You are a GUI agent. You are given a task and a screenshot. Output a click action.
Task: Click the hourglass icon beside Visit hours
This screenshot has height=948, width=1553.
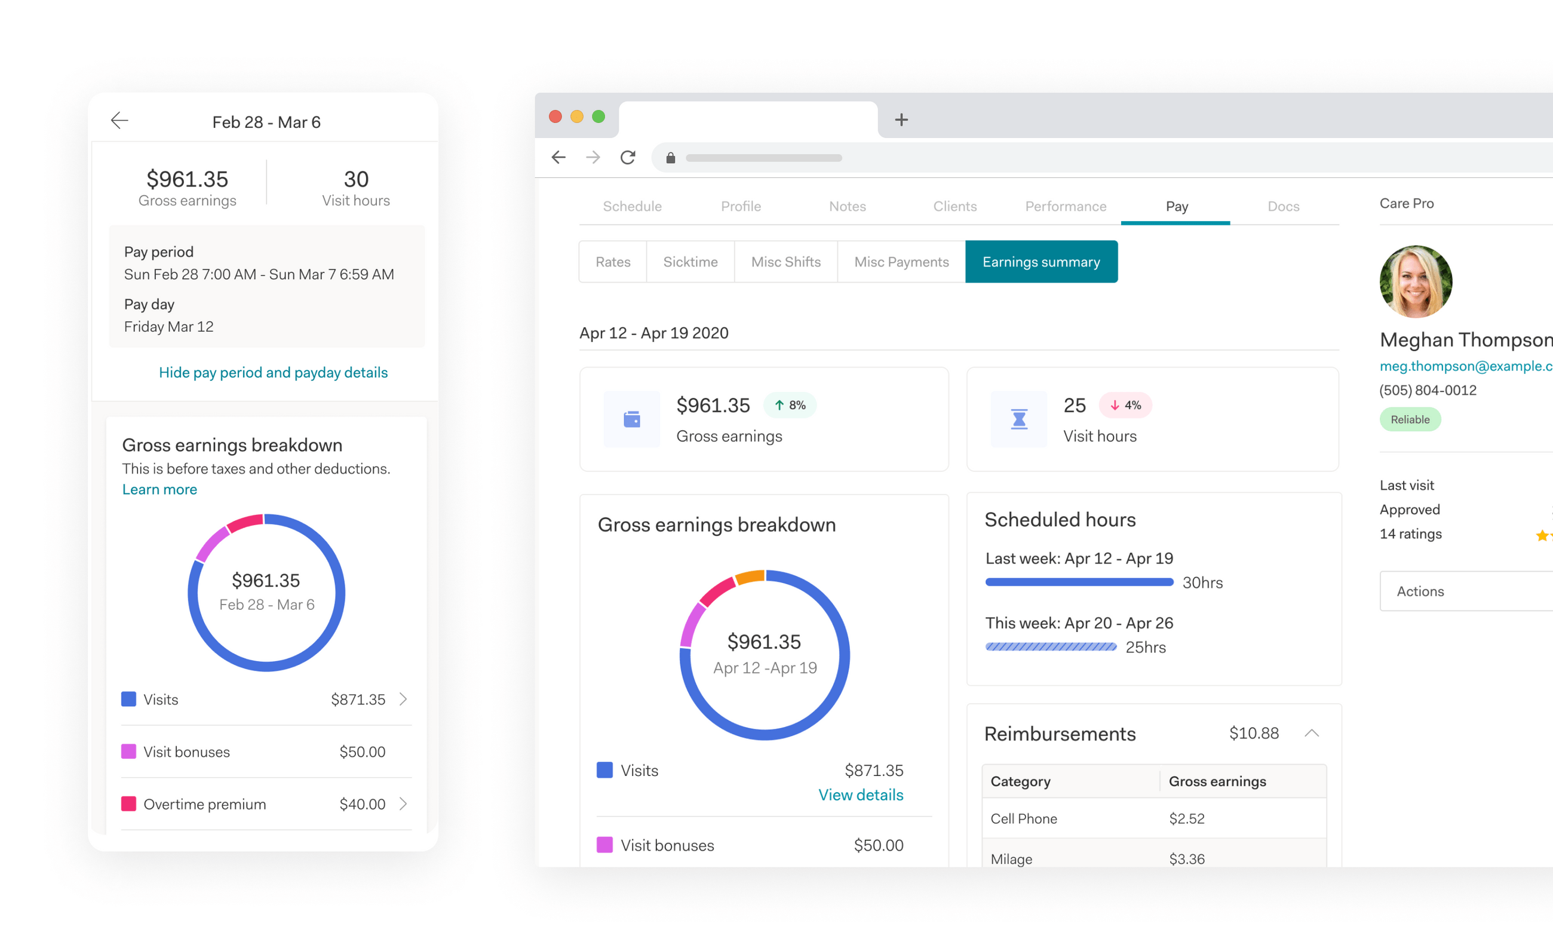(1018, 419)
